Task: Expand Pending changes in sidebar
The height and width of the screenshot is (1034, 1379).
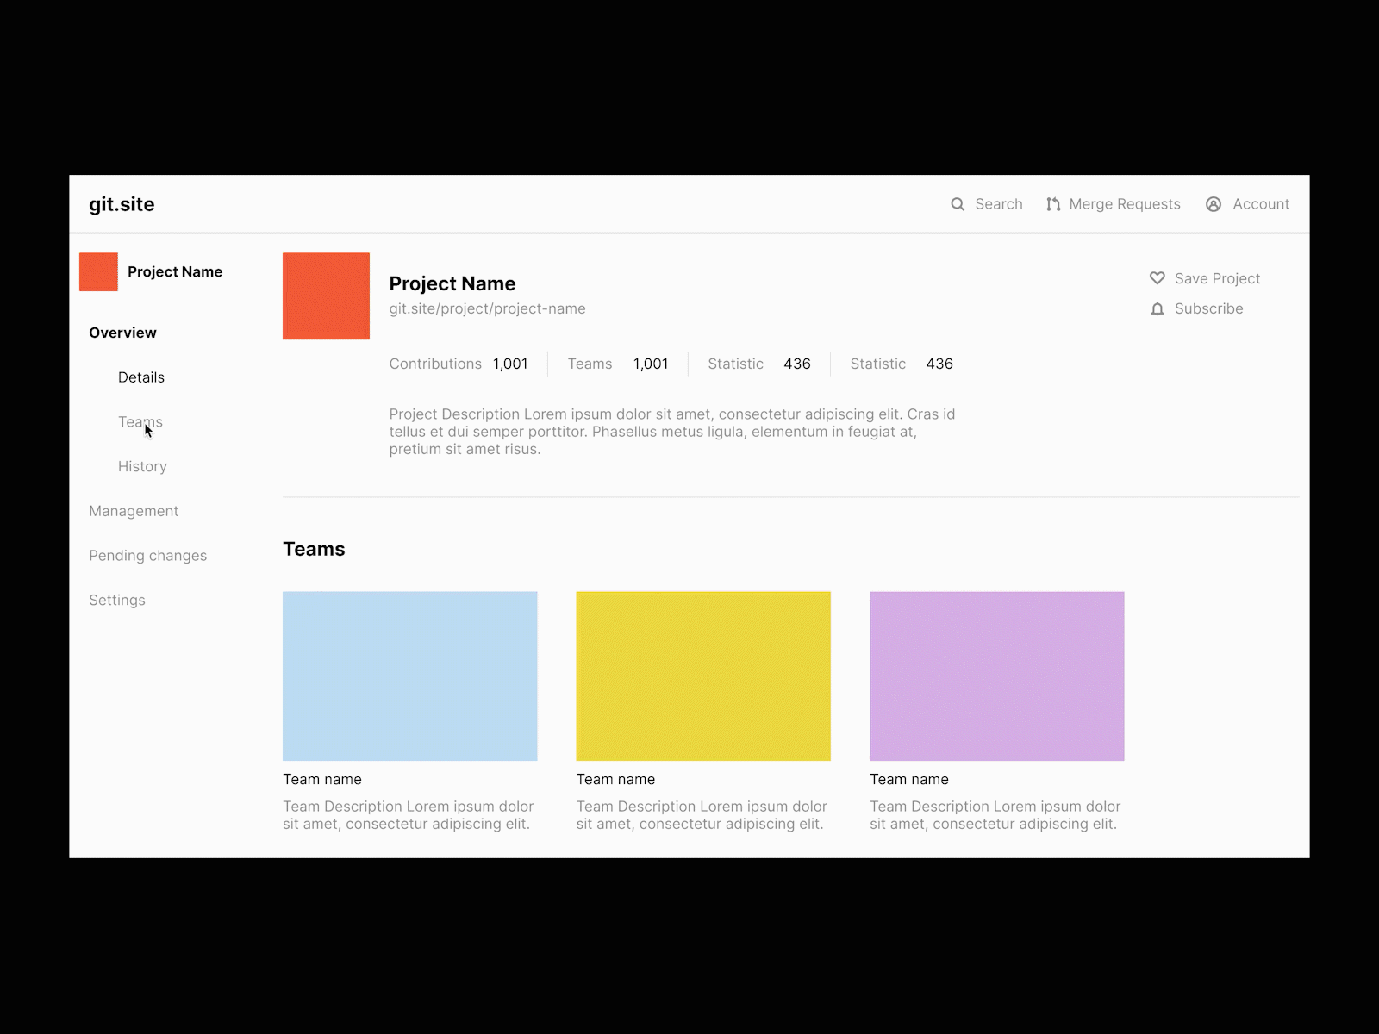Action: coord(147,555)
